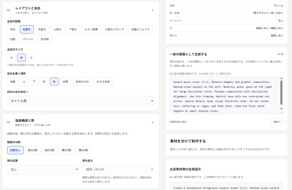Image resolution: width=292 pixels, height=190 pixels.
Task: Select 中央 for subject placement
Action: [13, 29]
